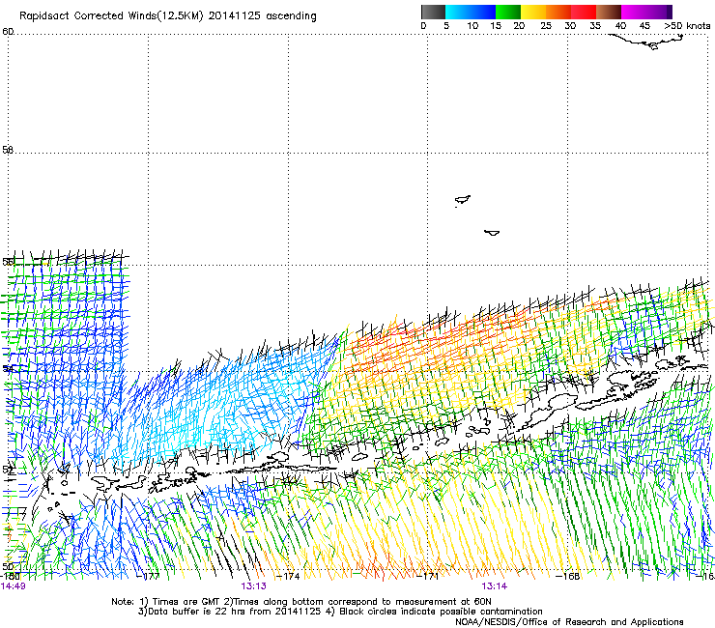Screen dimensions: 715x628
Task: Click the '-168' longitude label
Action: (x=568, y=576)
